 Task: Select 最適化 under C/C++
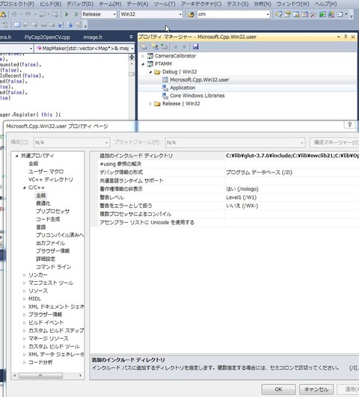pyautogui.click(x=43, y=203)
